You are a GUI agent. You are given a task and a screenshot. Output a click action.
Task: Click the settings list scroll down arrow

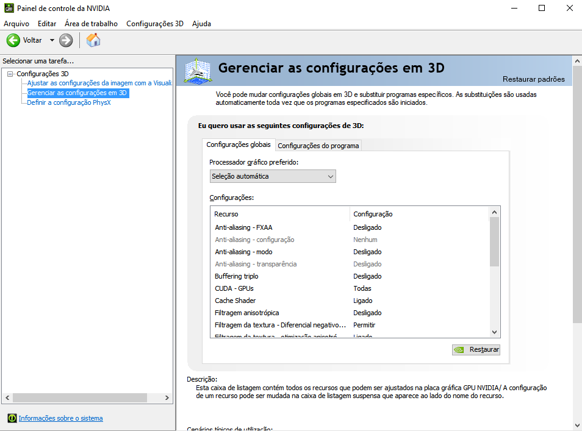[494, 332]
